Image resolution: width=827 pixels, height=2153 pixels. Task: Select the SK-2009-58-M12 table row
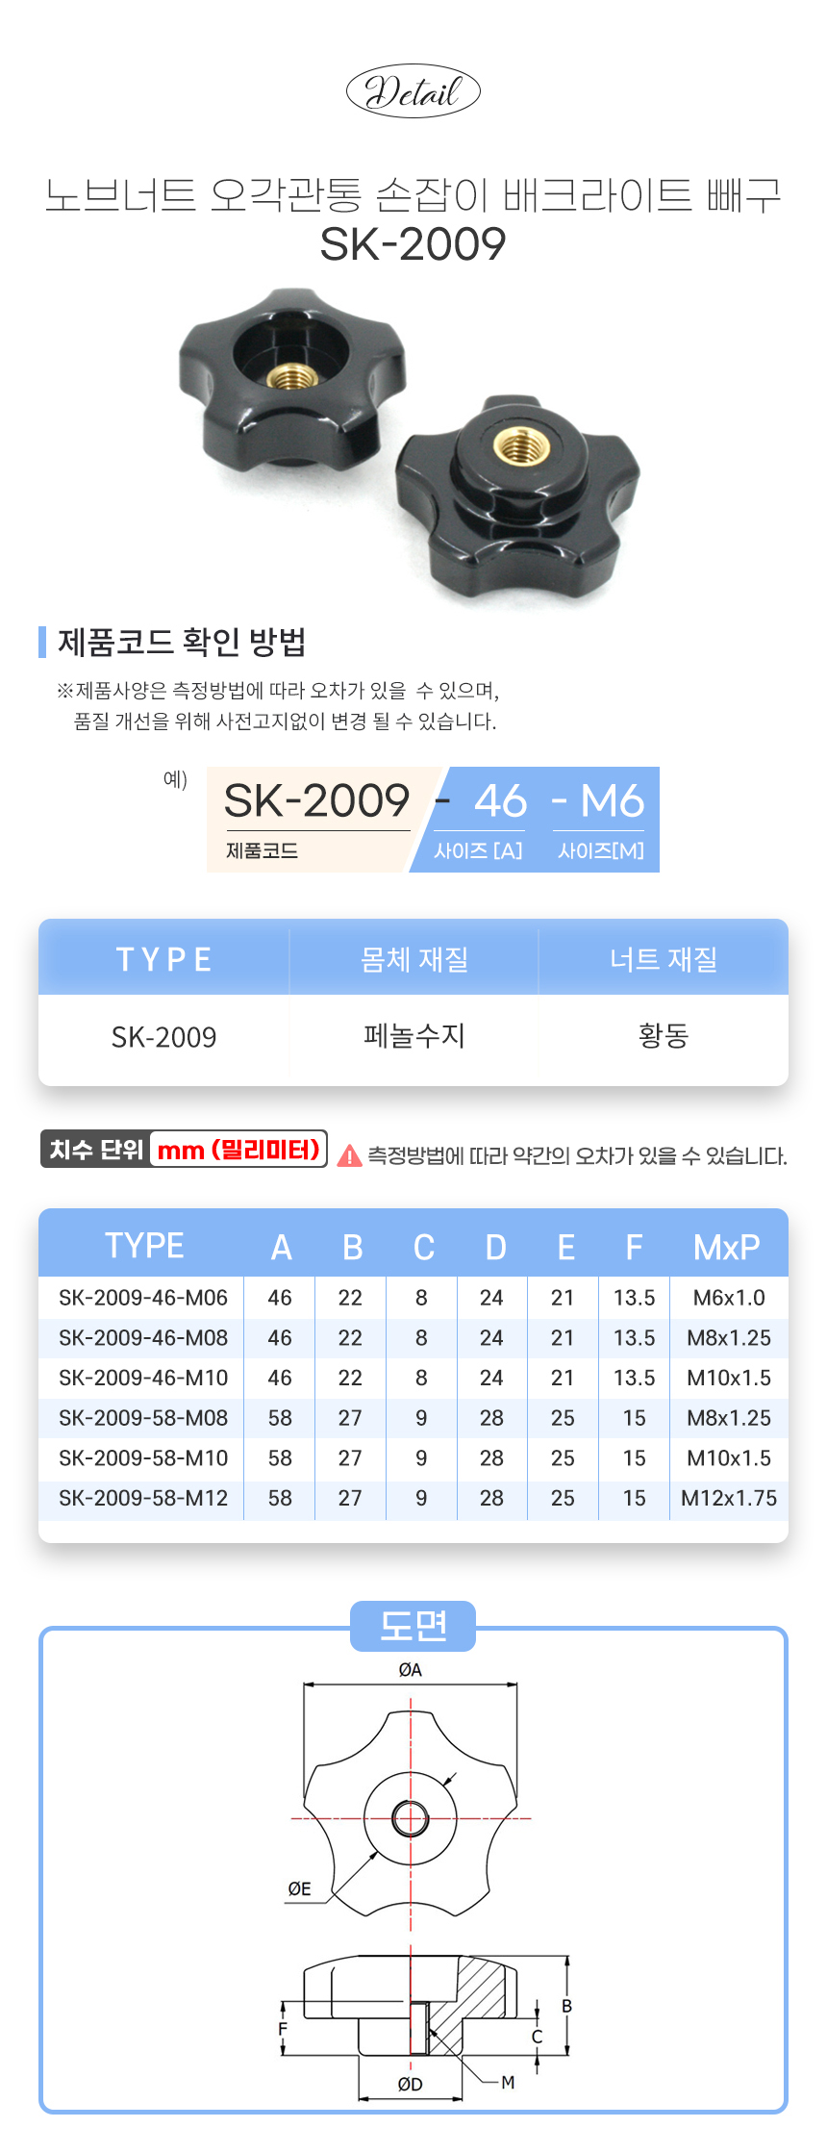[413, 1498]
